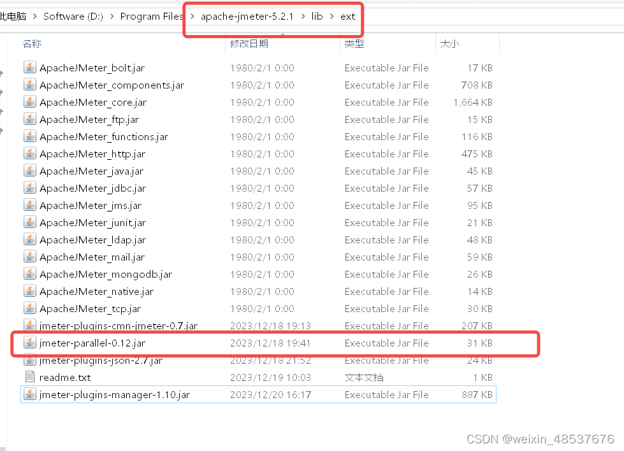Select file jmeter-parallel-0.12.jar
The height and width of the screenshot is (451, 624).
(92, 343)
